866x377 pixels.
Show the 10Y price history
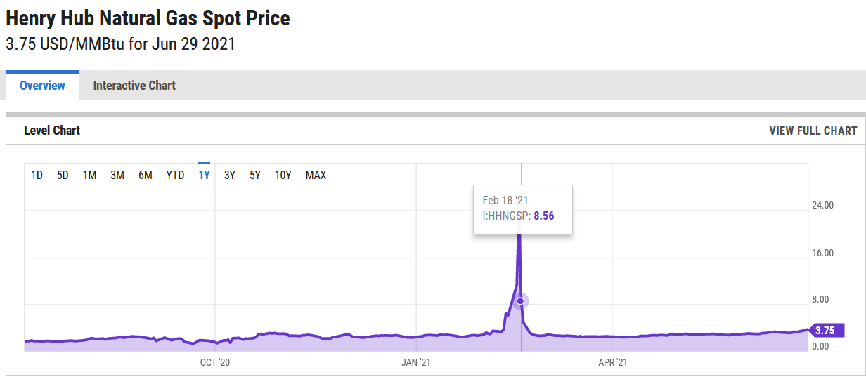[x=283, y=176]
